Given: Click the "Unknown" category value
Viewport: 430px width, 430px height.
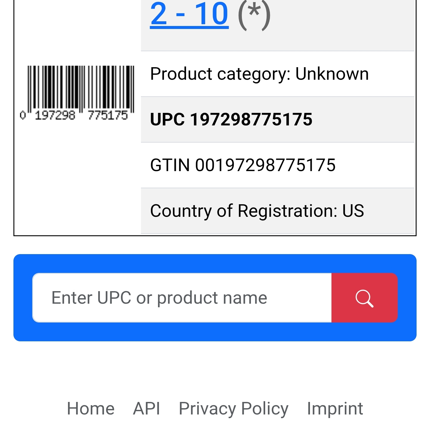Looking at the screenshot, I should 332,74.
